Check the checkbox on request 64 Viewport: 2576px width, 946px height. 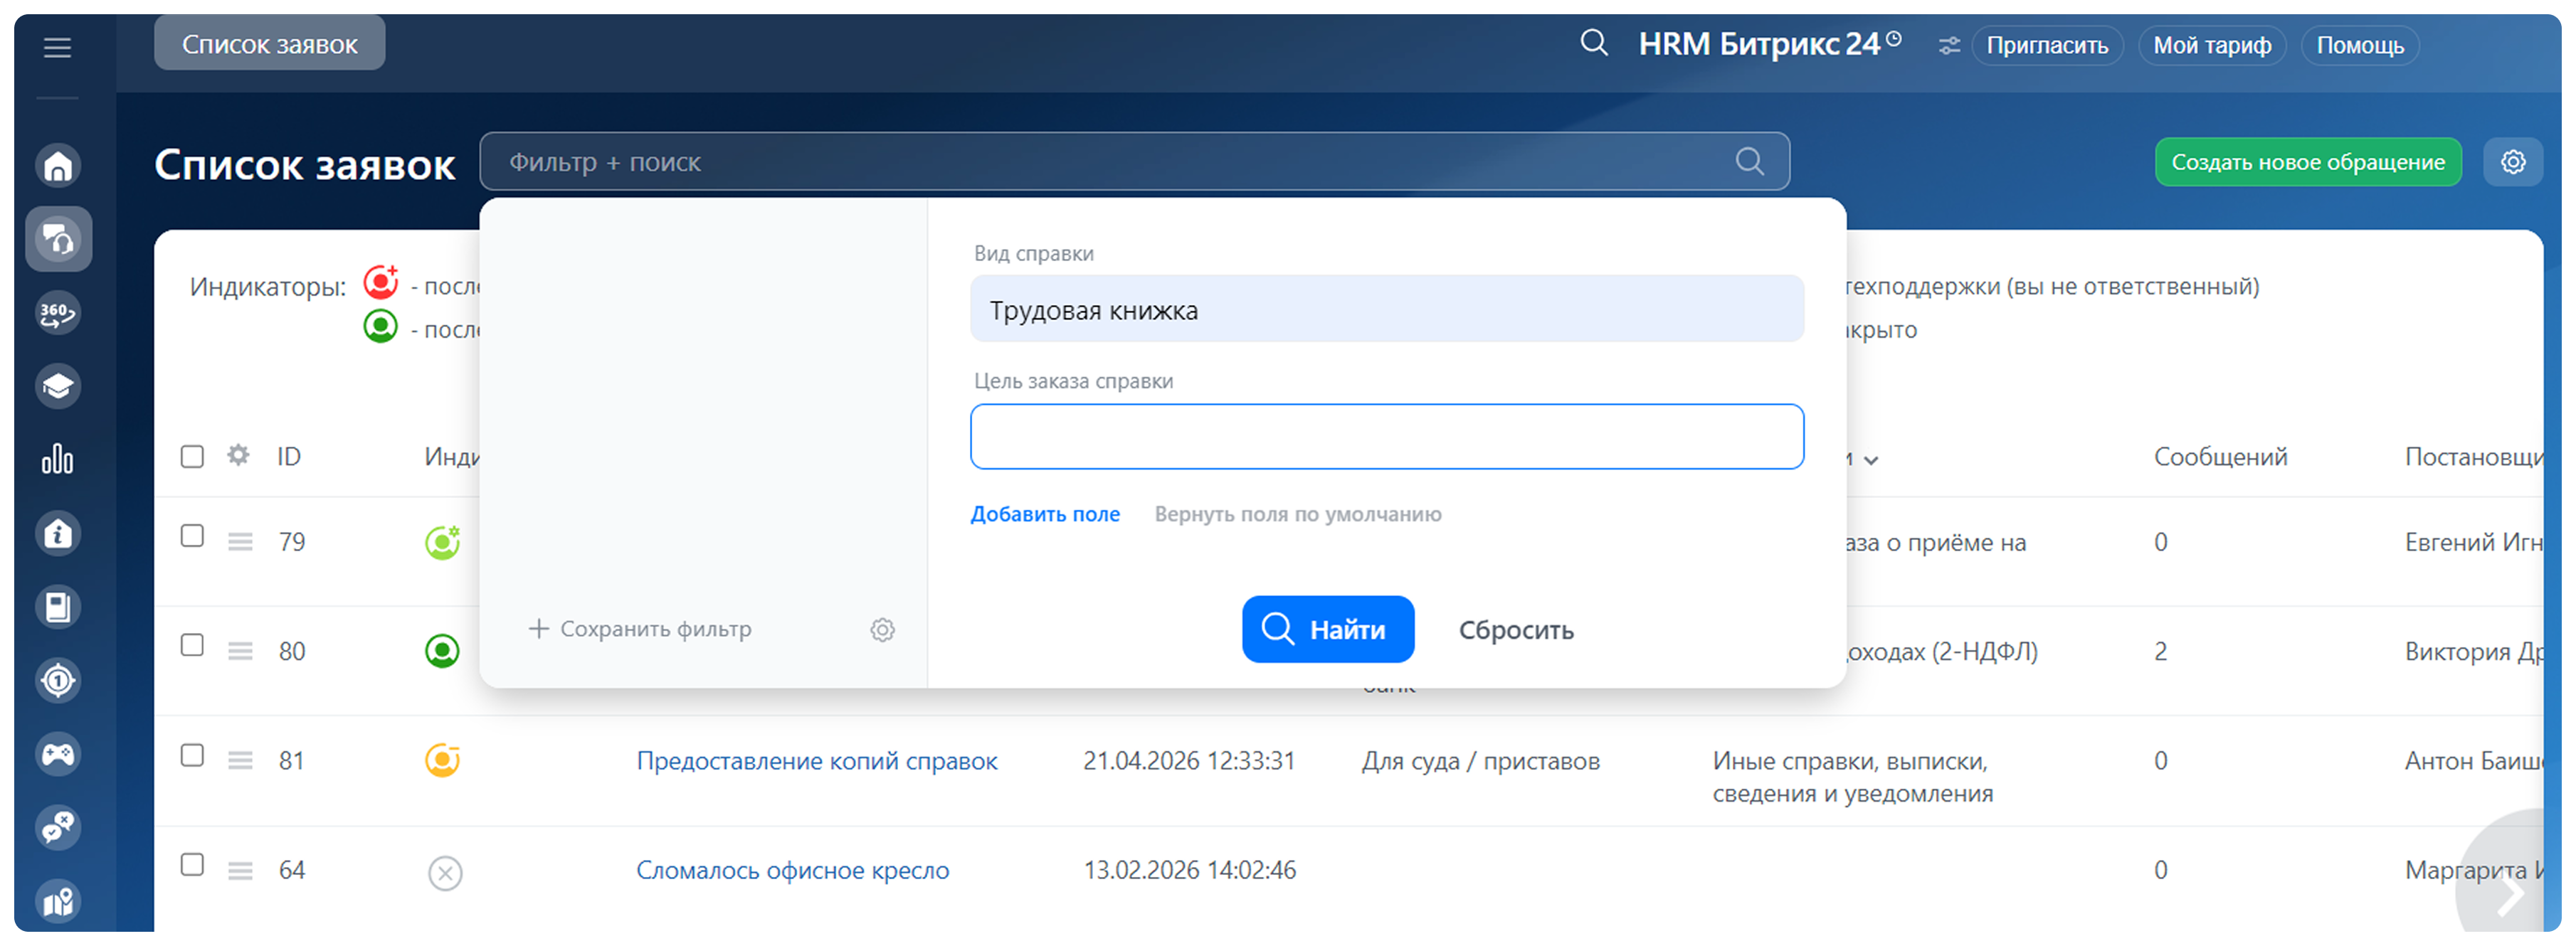192,866
